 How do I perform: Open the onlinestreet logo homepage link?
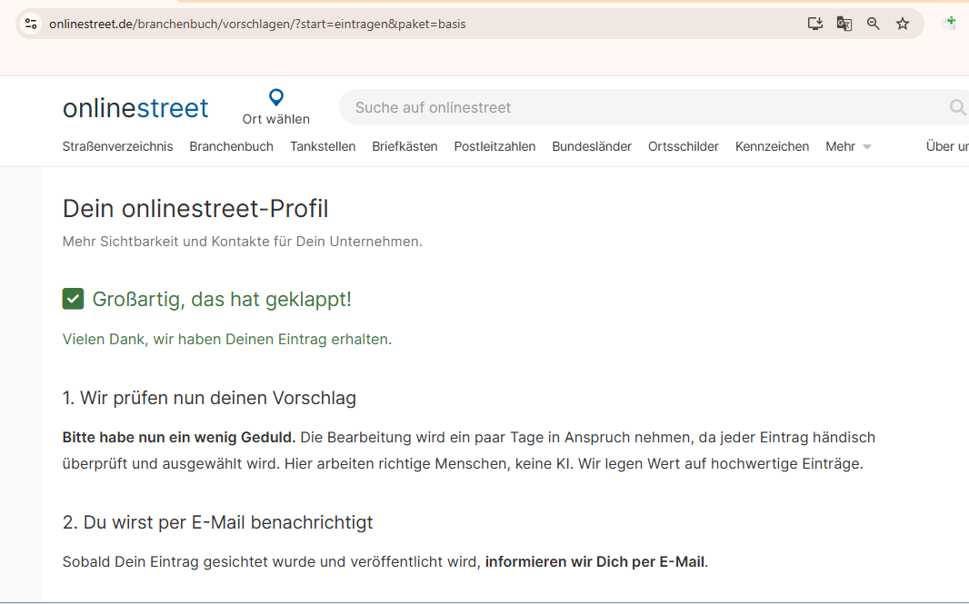[135, 108]
